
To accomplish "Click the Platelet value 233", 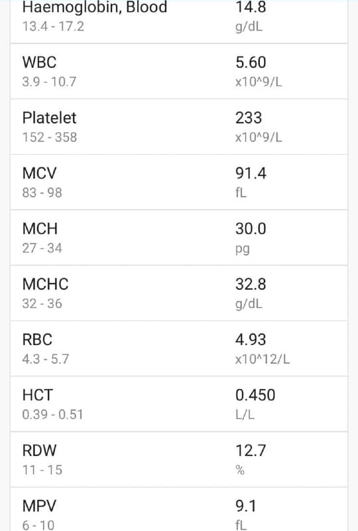I will point(249,118).
